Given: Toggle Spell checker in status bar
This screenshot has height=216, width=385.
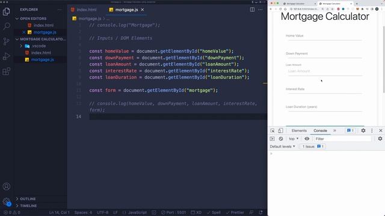Looking at the screenshot, I should click(214, 212).
